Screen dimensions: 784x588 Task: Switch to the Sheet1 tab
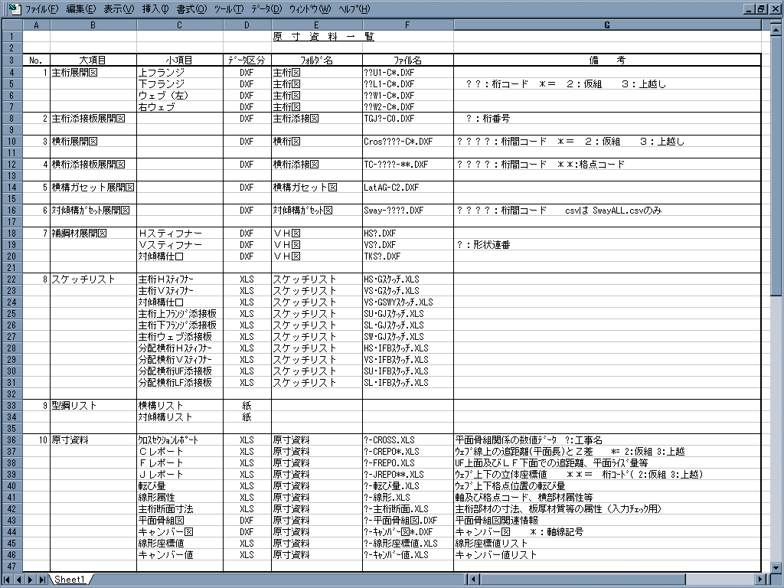70,580
